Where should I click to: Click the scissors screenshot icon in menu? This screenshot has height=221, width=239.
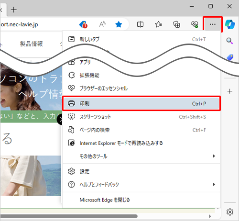point(71,117)
